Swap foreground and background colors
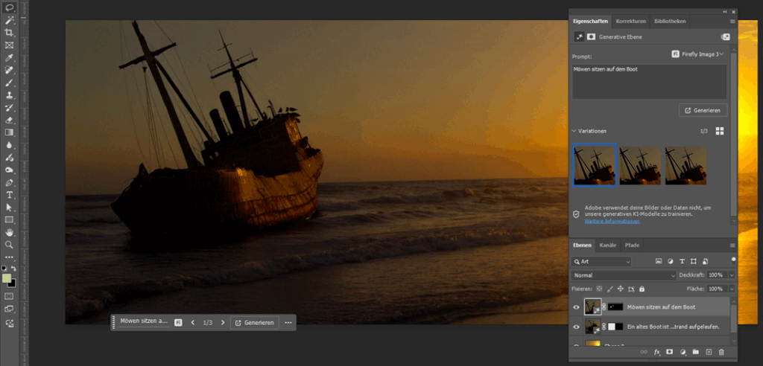Image resolution: width=763 pixels, height=366 pixels. [13, 269]
